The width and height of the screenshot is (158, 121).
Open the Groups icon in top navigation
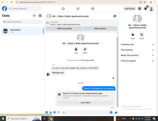click(x=93, y=9)
